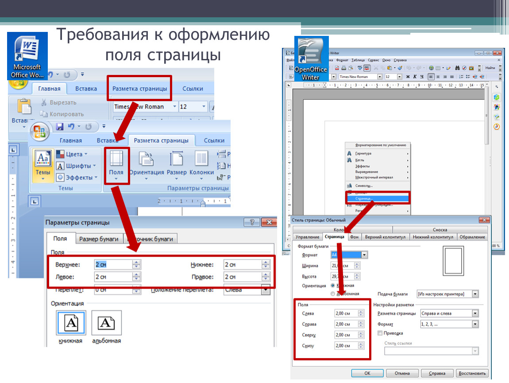Image resolution: width=509 pixels, height=383 pixels.
Task: Toggle italic К button in OpenOffice Writer
Action: click(x=415, y=77)
